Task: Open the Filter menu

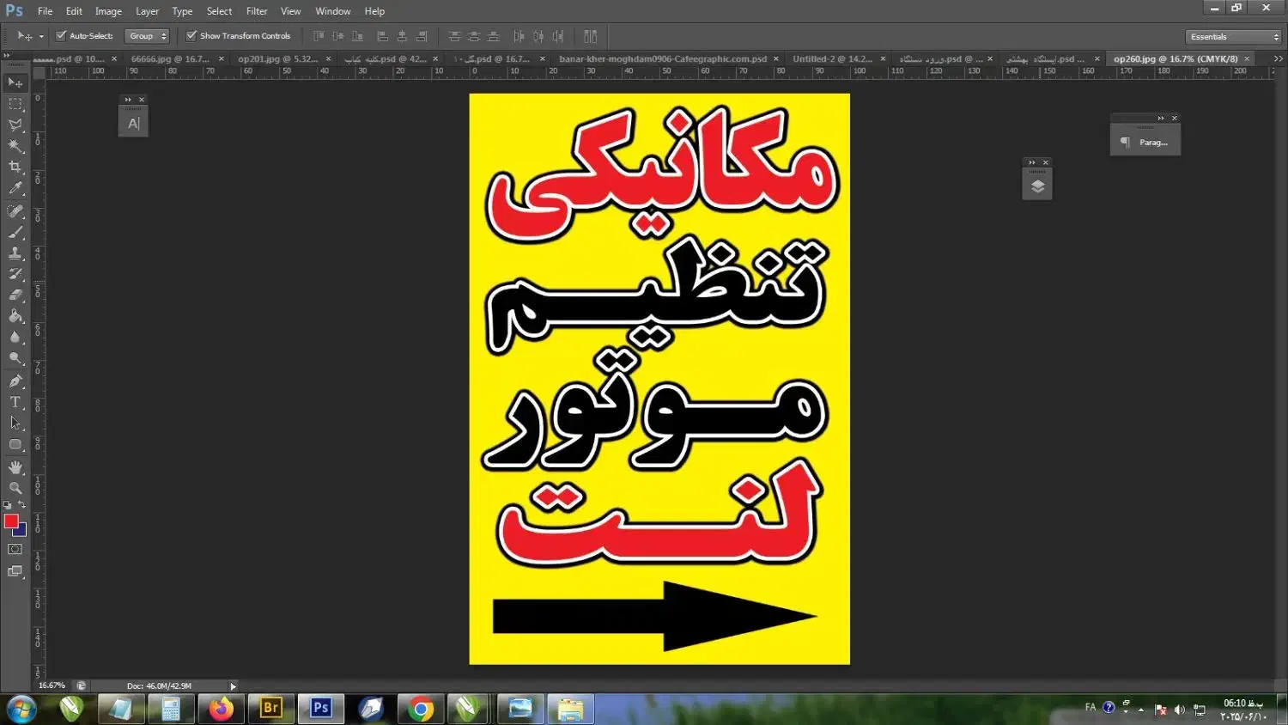Action: [257, 11]
